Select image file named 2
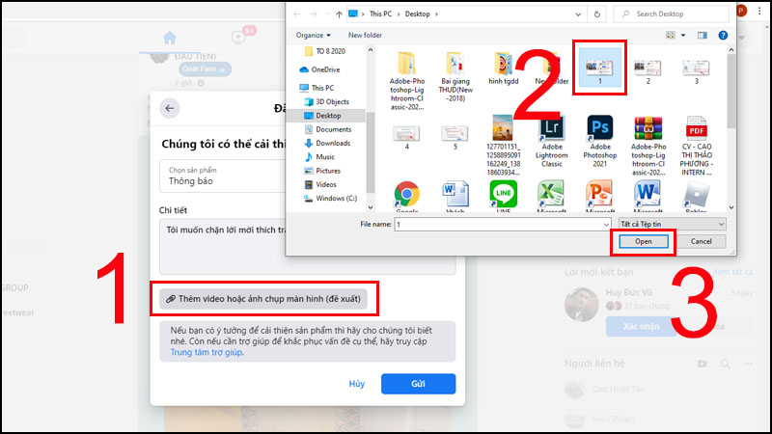 point(648,71)
